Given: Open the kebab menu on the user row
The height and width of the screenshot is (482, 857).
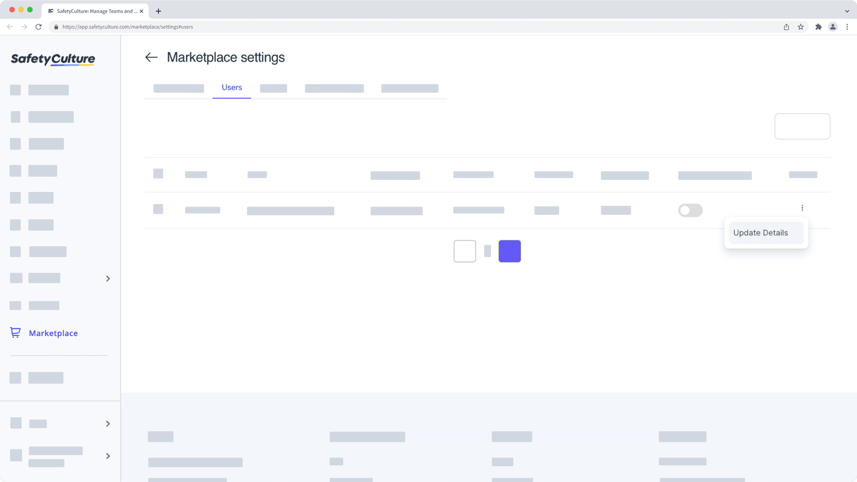Looking at the screenshot, I should [802, 208].
